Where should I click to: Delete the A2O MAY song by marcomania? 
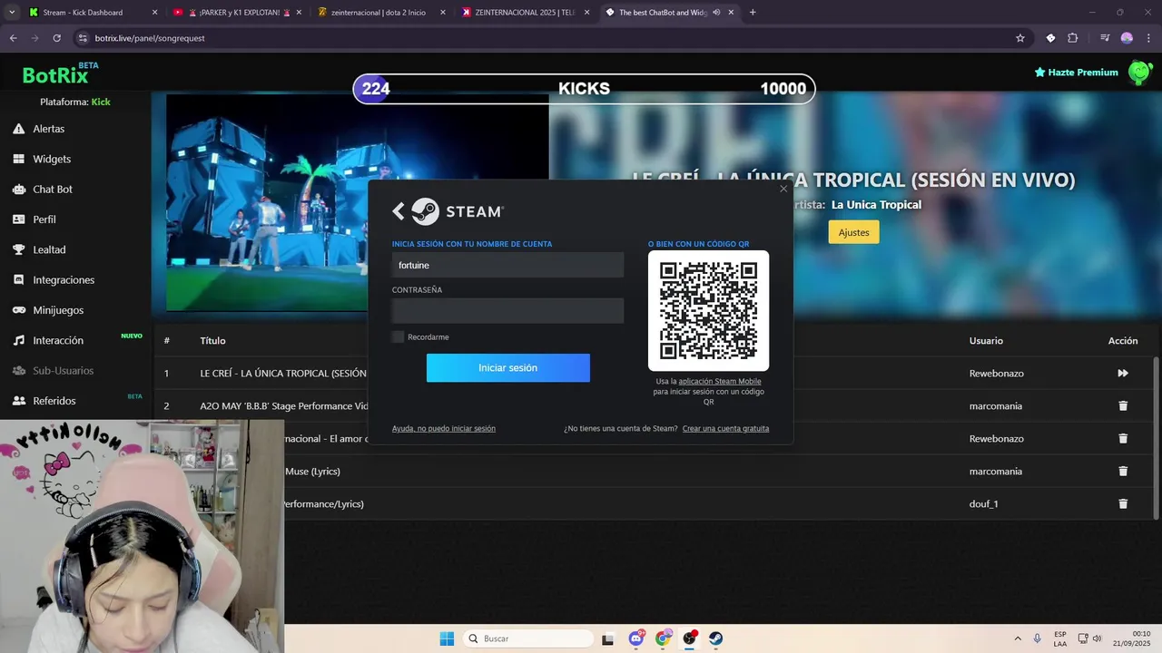point(1123,405)
